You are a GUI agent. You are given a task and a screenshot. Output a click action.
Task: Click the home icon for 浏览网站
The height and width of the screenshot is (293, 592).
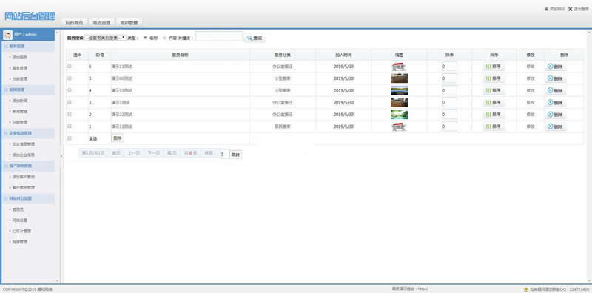546,9
